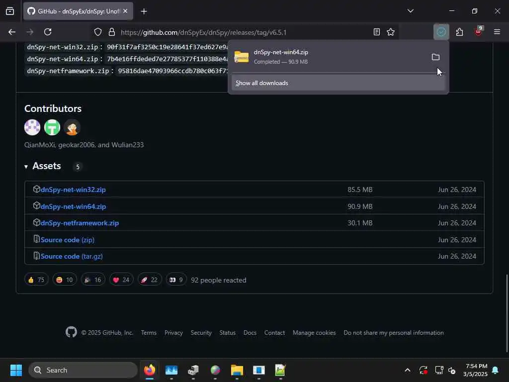This screenshot has width=509, height=382.
Task: Open Firefox View tab manager icon
Action: tap(10, 11)
